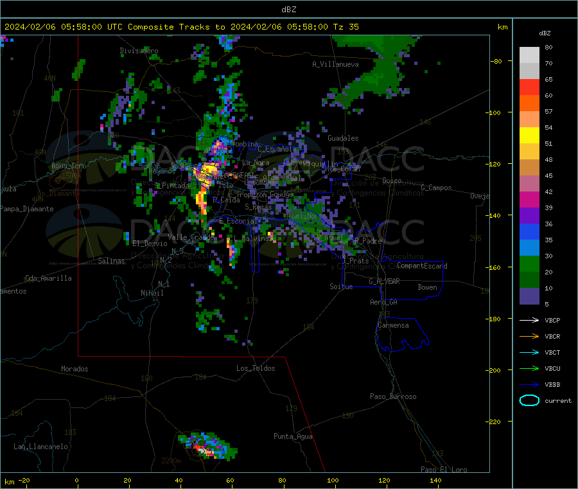Click the green VBCU arrow in legend
This screenshot has width=578, height=489.
pyautogui.click(x=529, y=368)
